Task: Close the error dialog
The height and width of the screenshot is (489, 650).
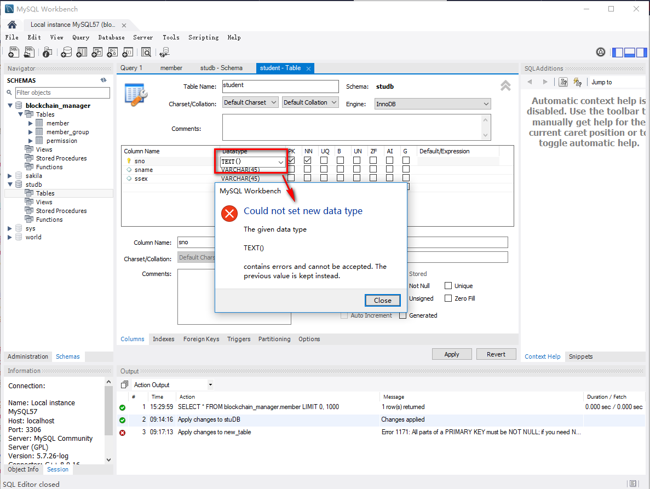Action: [382, 301]
